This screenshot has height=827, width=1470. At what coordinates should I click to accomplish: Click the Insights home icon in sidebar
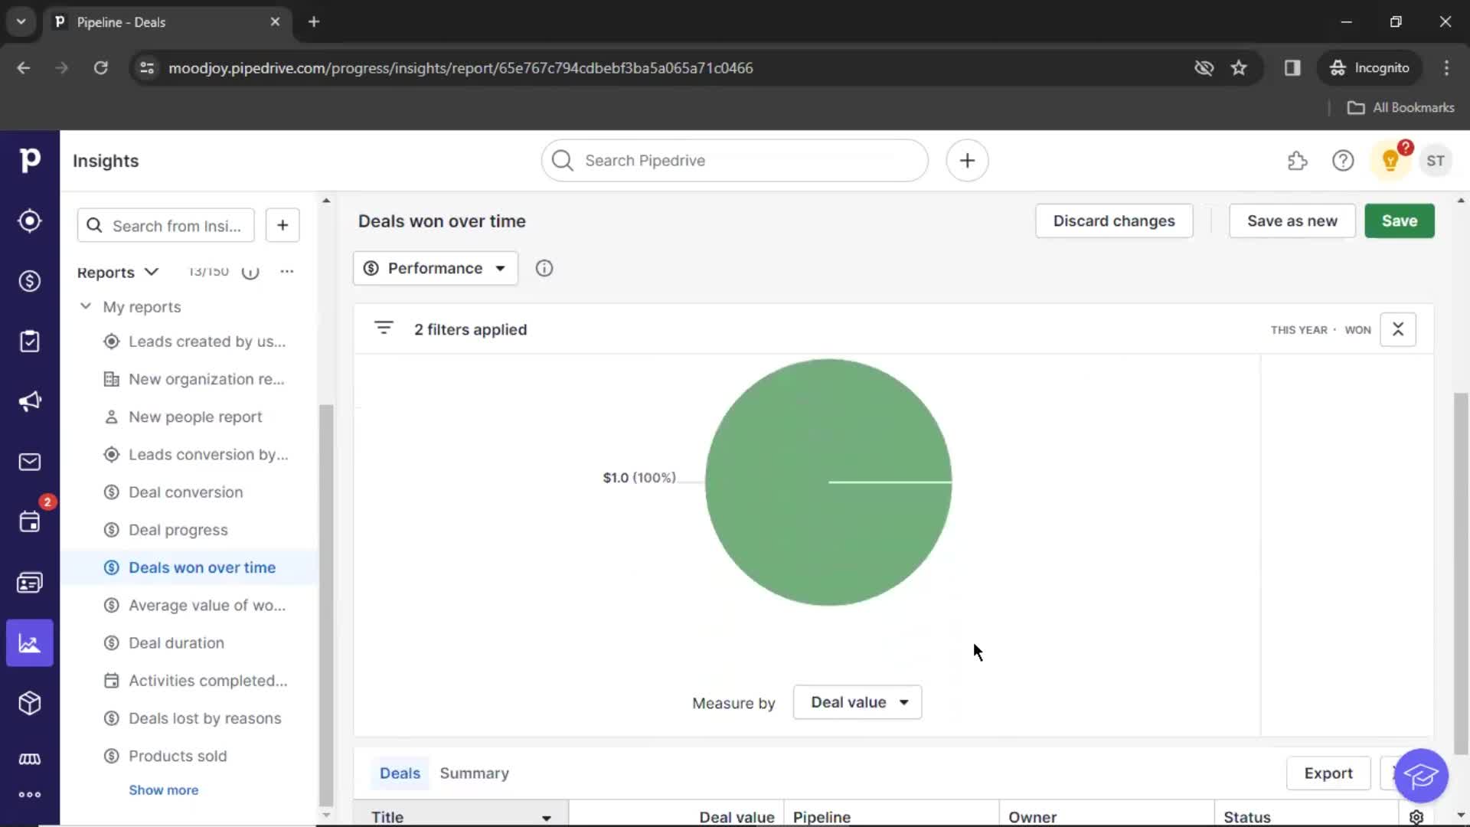[x=31, y=644]
